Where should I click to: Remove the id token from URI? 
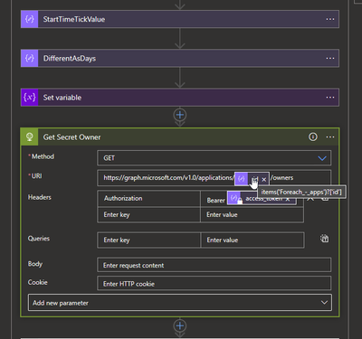(264, 179)
